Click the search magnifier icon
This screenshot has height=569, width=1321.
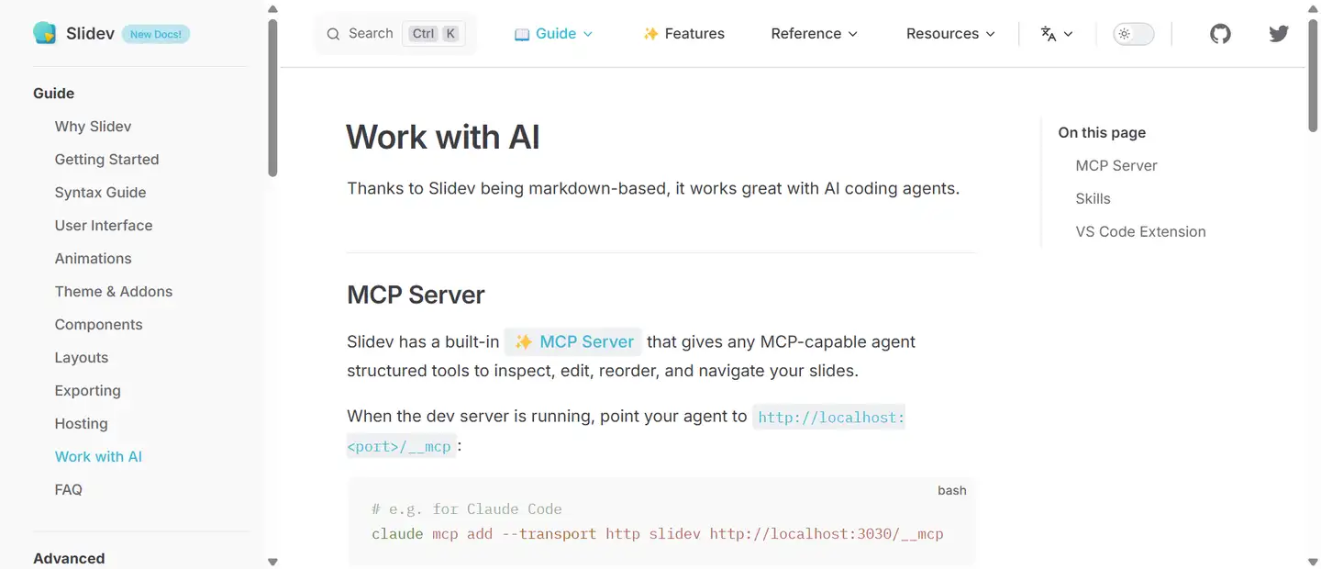point(333,34)
